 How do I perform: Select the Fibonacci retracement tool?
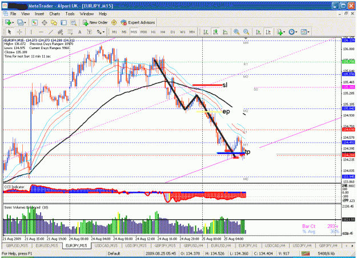click(70, 32)
